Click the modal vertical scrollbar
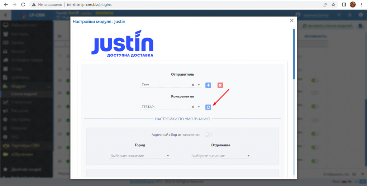 (x=294, y=54)
